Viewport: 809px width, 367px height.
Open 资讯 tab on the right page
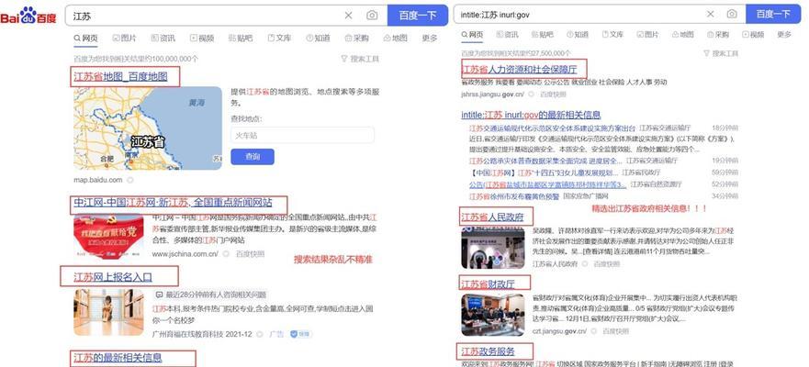tap(508, 35)
